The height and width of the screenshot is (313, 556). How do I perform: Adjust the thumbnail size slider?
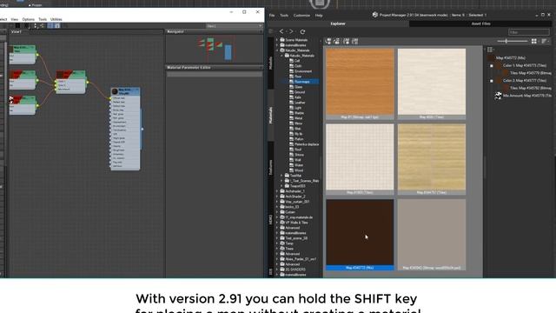tap(513, 41)
